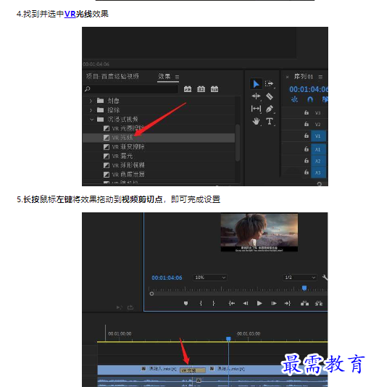This screenshot has width=371, height=387.
Task: Toggle the A1 track lock
Action: click(307, 149)
